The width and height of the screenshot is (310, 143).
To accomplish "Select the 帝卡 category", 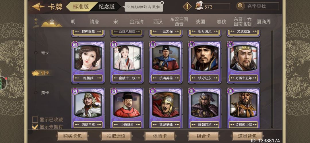I will click(x=45, y=53).
